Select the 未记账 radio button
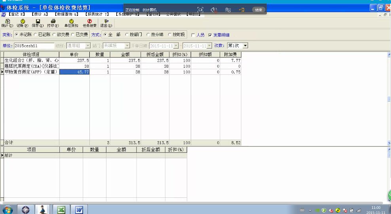This screenshot has width=391, height=214. (x=17, y=35)
